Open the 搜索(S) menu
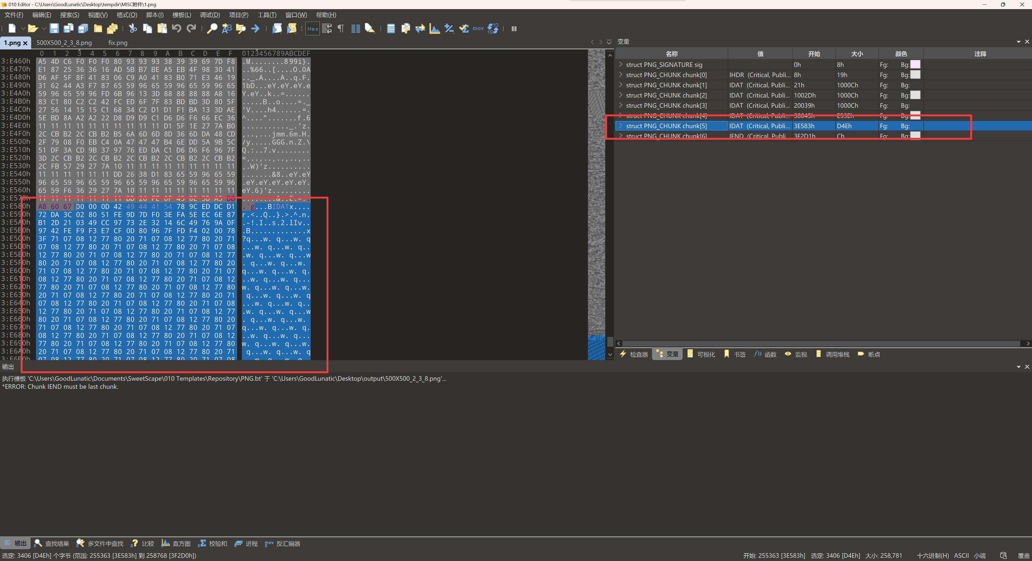 pyautogui.click(x=70, y=15)
